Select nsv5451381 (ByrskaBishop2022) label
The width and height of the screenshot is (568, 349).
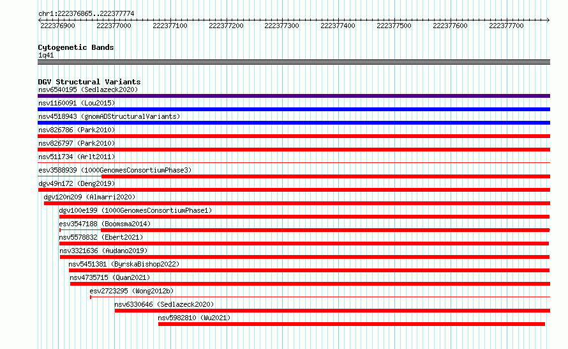coord(124,264)
